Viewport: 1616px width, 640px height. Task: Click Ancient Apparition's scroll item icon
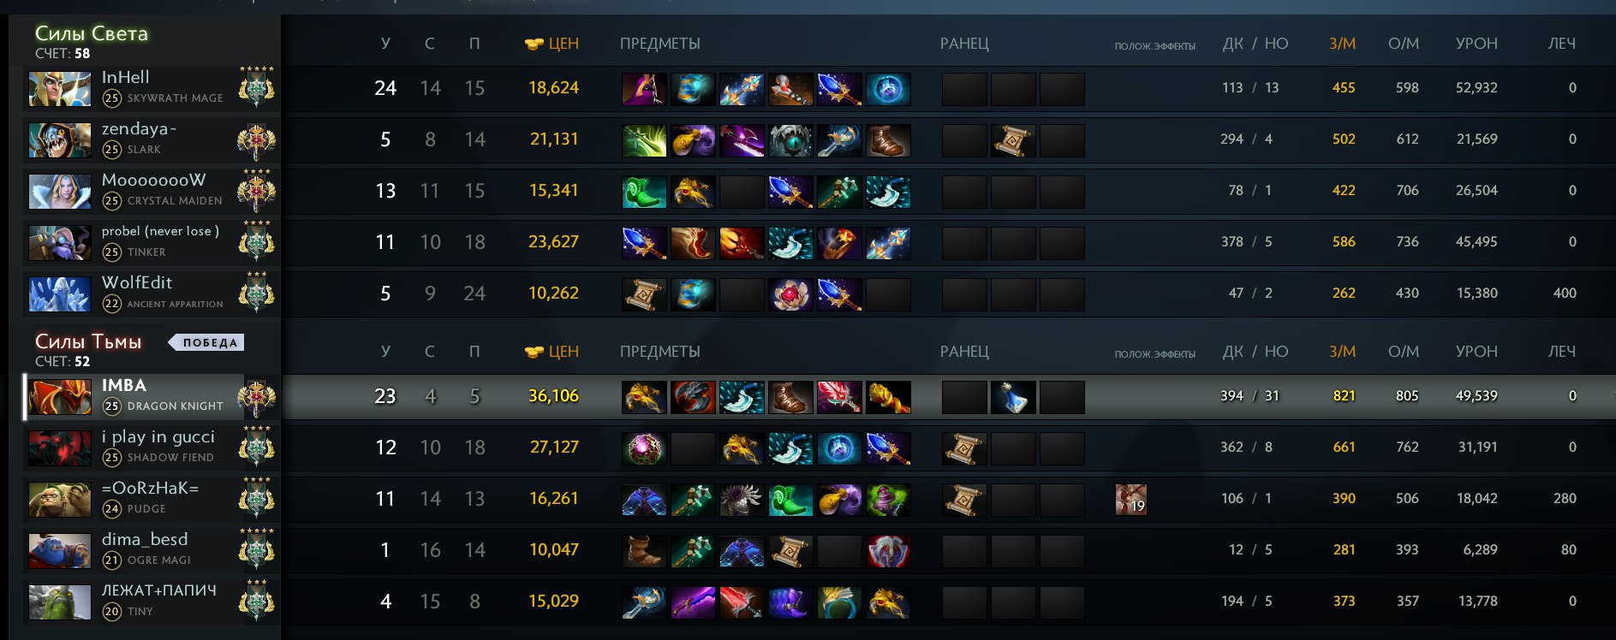[643, 294]
